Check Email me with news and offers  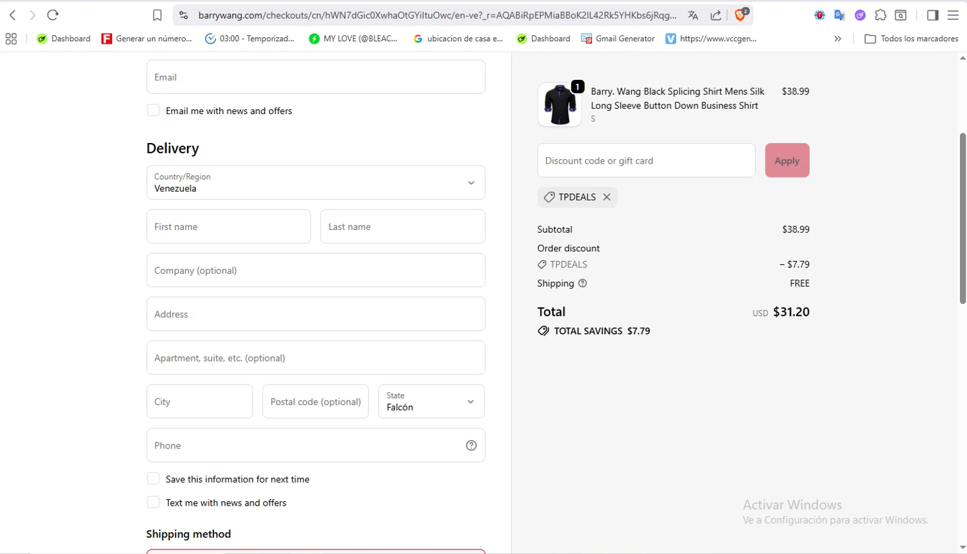tap(153, 110)
